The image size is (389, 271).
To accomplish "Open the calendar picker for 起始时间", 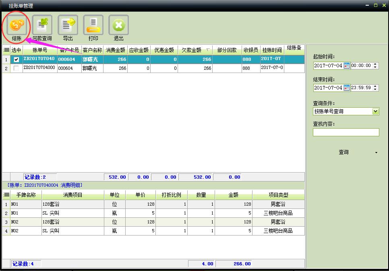I will coord(347,66).
